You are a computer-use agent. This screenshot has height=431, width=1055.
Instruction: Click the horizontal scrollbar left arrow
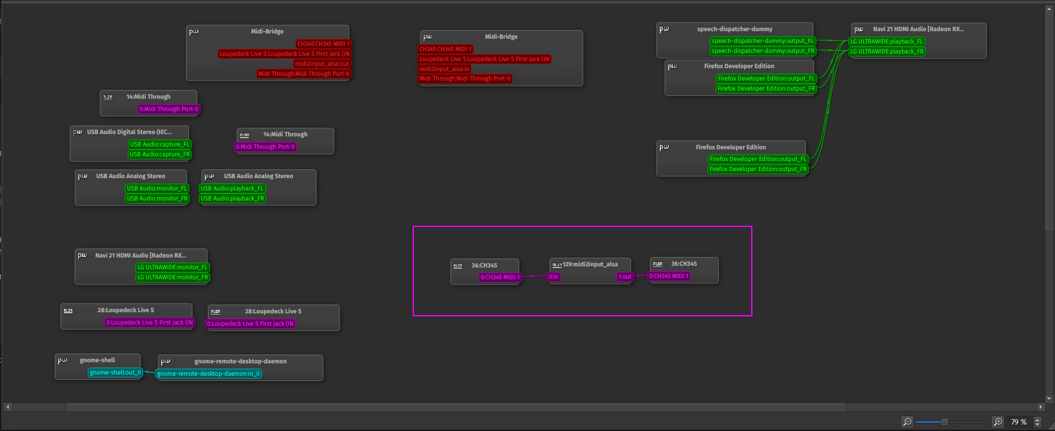7,407
